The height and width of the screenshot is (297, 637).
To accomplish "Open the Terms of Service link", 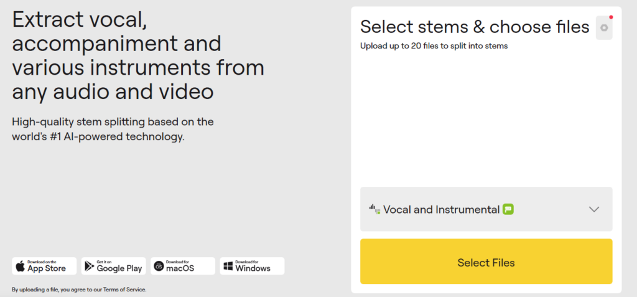I will point(124,290).
